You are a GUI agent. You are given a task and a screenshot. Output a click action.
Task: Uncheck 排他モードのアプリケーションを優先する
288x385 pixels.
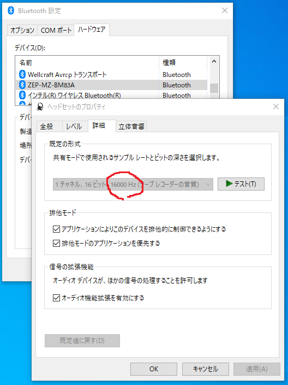56,244
